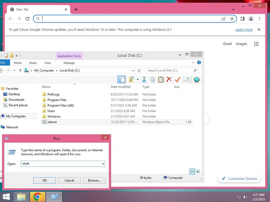
Task: Expand the Explorer ribbon chevron
Action: pyautogui.click(x=193, y=63)
